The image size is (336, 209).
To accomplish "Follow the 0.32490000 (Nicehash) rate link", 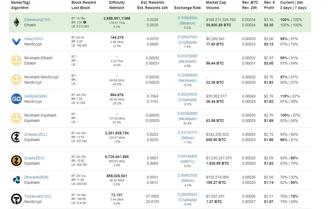I will coord(187,78).
